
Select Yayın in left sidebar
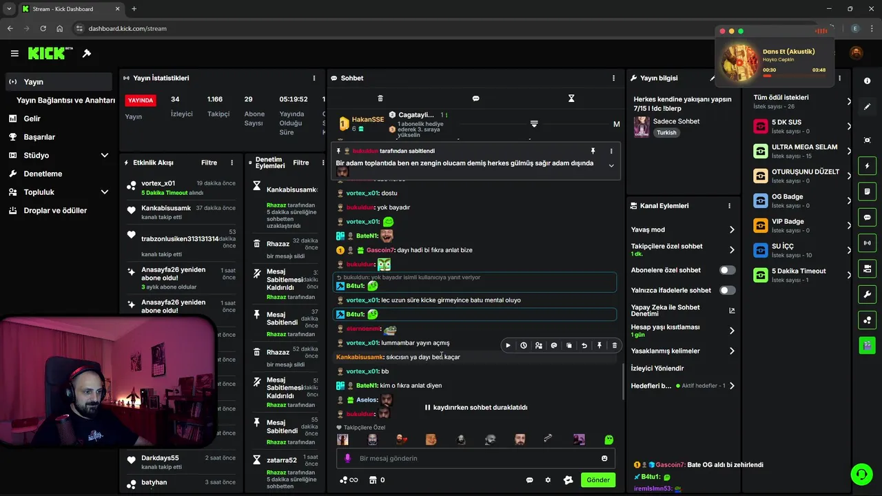click(x=59, y=82)
